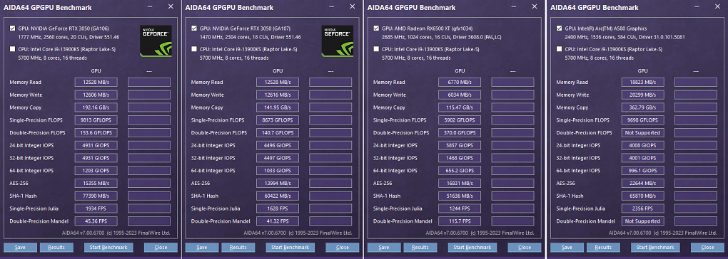The width and height of the screenshot is (728, 259).
Task: Select Single-Precision FLOPS value 8673 GFLOPS
Action: click(277, 120)
